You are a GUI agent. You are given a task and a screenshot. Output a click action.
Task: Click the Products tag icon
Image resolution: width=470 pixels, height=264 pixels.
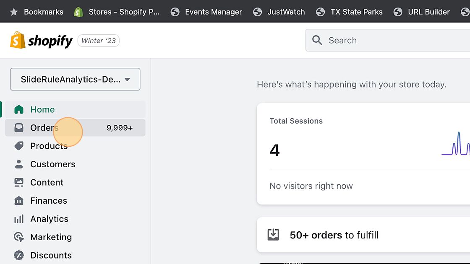point(19,146)
